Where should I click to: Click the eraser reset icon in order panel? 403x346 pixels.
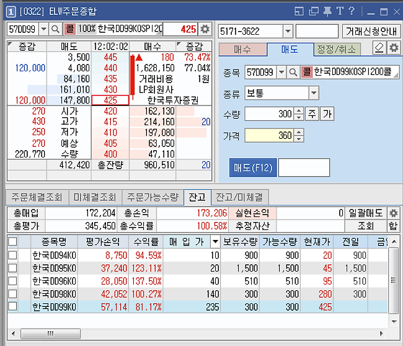379,48
